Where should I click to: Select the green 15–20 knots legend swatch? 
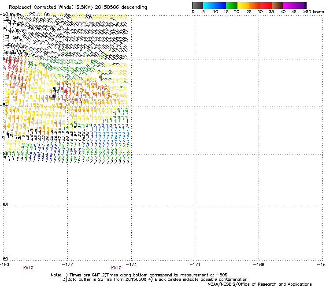(232, 5)
